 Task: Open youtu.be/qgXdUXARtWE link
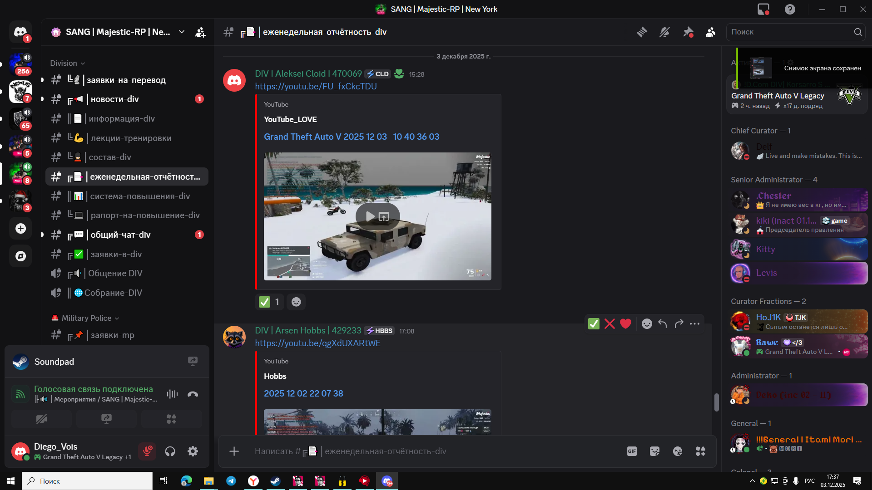(317, 343)
